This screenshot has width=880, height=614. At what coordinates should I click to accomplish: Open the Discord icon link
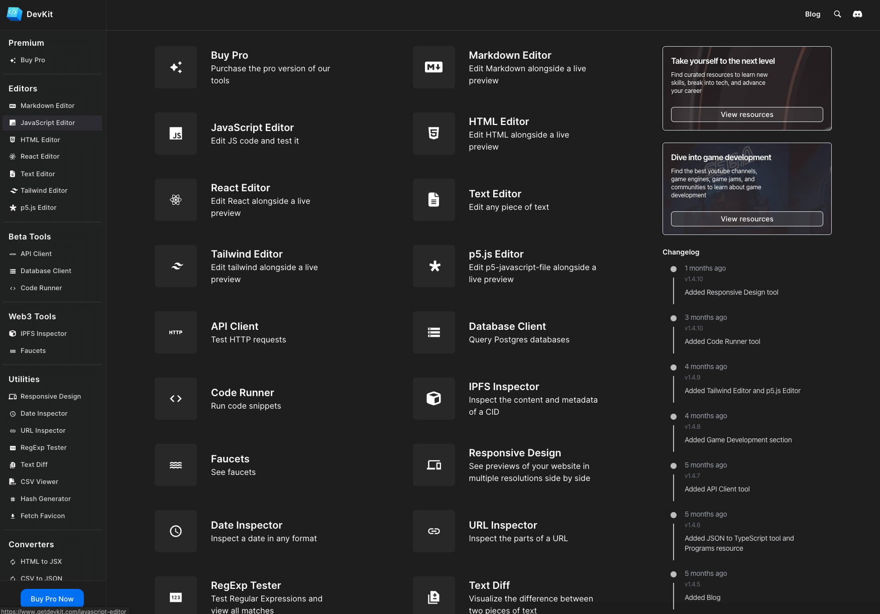pos(857,14)
